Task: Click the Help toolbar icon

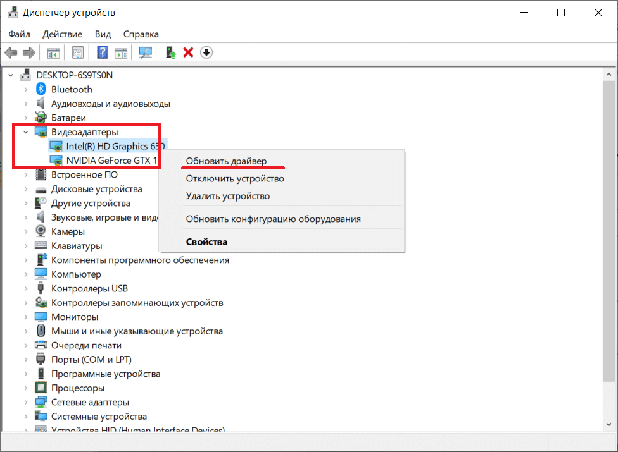Action: point(102,52)
